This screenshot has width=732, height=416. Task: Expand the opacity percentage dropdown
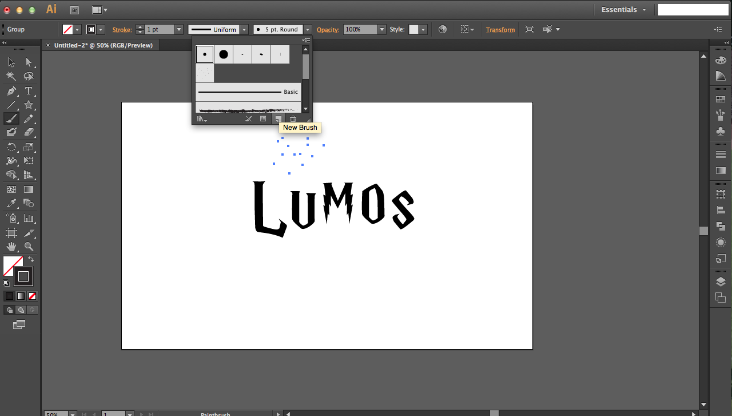click(382, 29)
